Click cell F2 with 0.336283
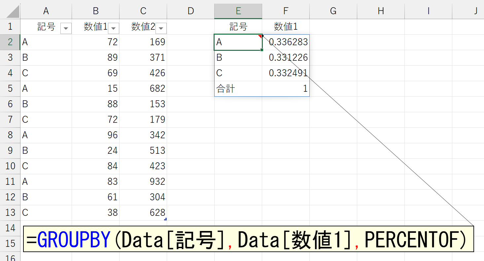This screenshot has width=484, height=261. [286, 42]
